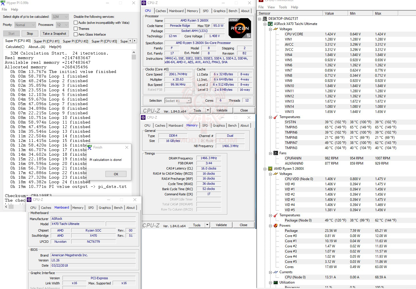Click the Close button in CPU-Z Memory window
The image size is (416, 289).
(243, 225)
